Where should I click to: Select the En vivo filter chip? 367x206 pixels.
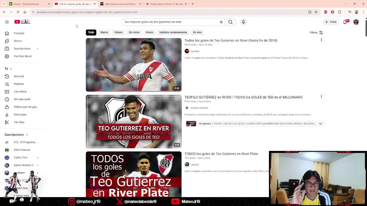(x=197, y=32)
